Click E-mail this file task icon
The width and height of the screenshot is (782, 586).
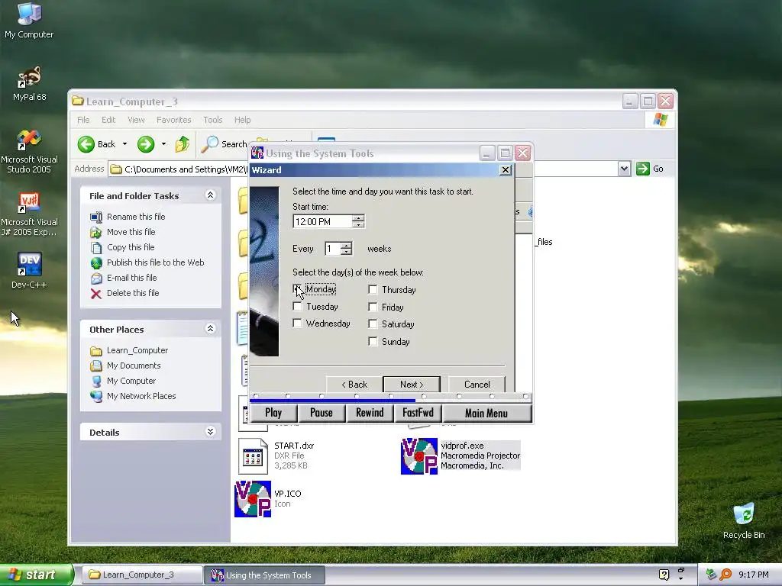(95, 278)
